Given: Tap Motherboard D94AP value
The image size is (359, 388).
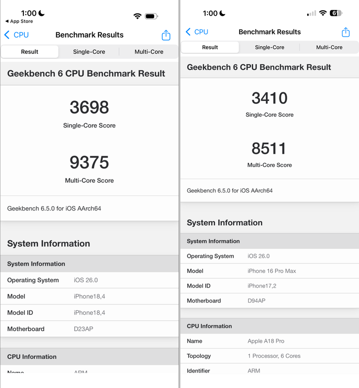Looking at the screenshot, I should (x=256, y=301).
